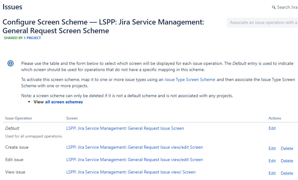Image resolution: width=298 pixels, height=180 pixels.
Task: Click the Create issue operation cell
Action: (17, 147)
